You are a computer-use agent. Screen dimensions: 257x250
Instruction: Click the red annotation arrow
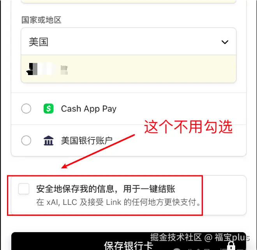98,151
